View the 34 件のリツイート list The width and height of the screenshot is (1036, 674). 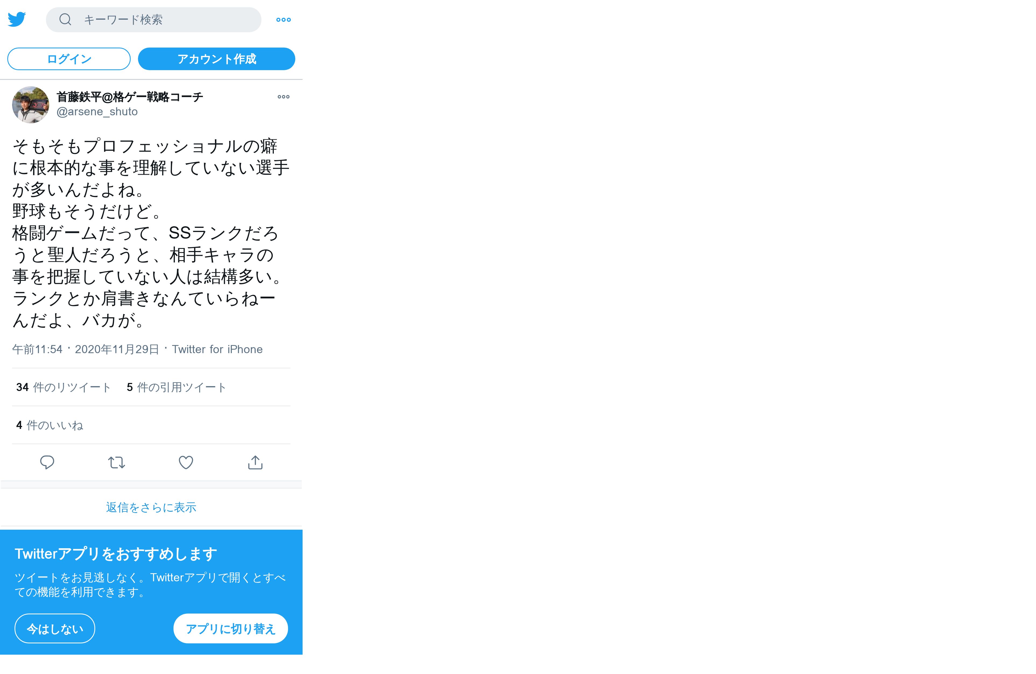(x=63, y=388)
